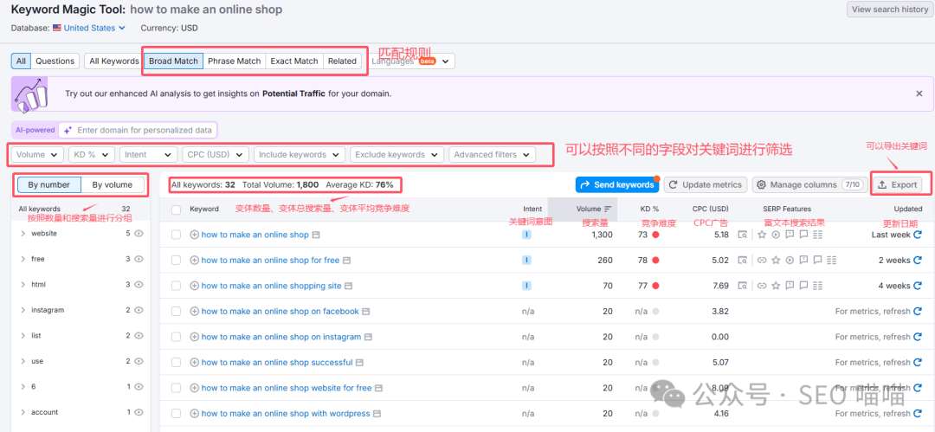The image size is (935, 432).
Task: Open the Volume filter dropdown
Action: click(x=37, y=155)
